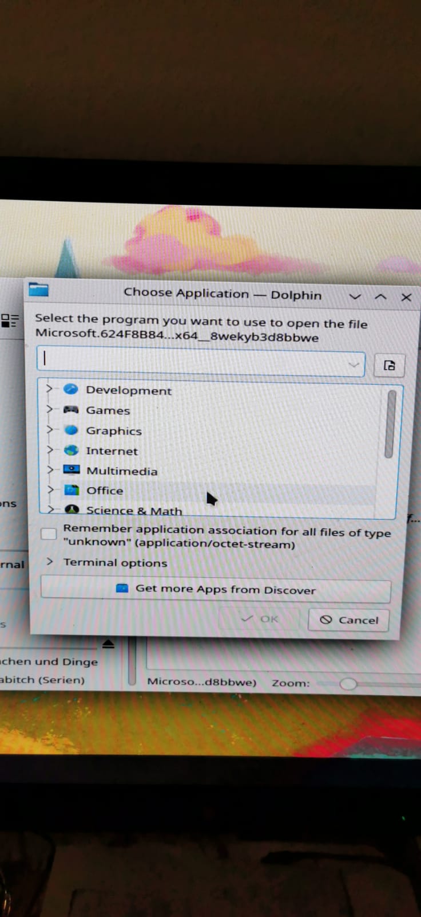Image resolution: width=421 pixels, height=917 pixels.
Task: Expand the Office category
Action: (51, 489)
